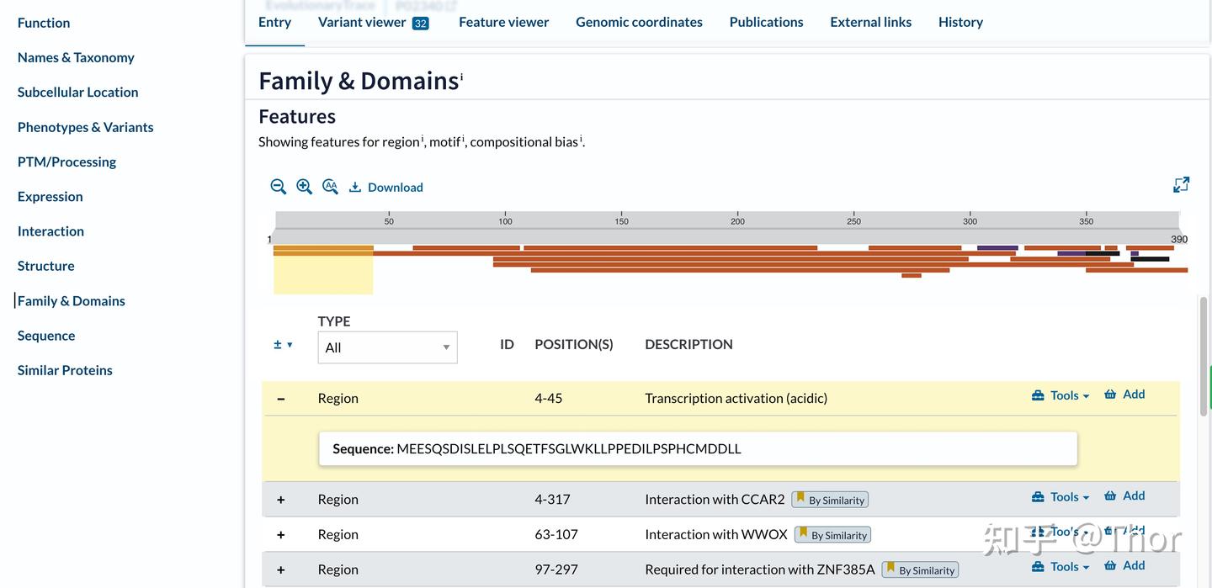Zoom in the feature viewer
Viewport: 1212px width, 588px height.
(x=305, y=187)
